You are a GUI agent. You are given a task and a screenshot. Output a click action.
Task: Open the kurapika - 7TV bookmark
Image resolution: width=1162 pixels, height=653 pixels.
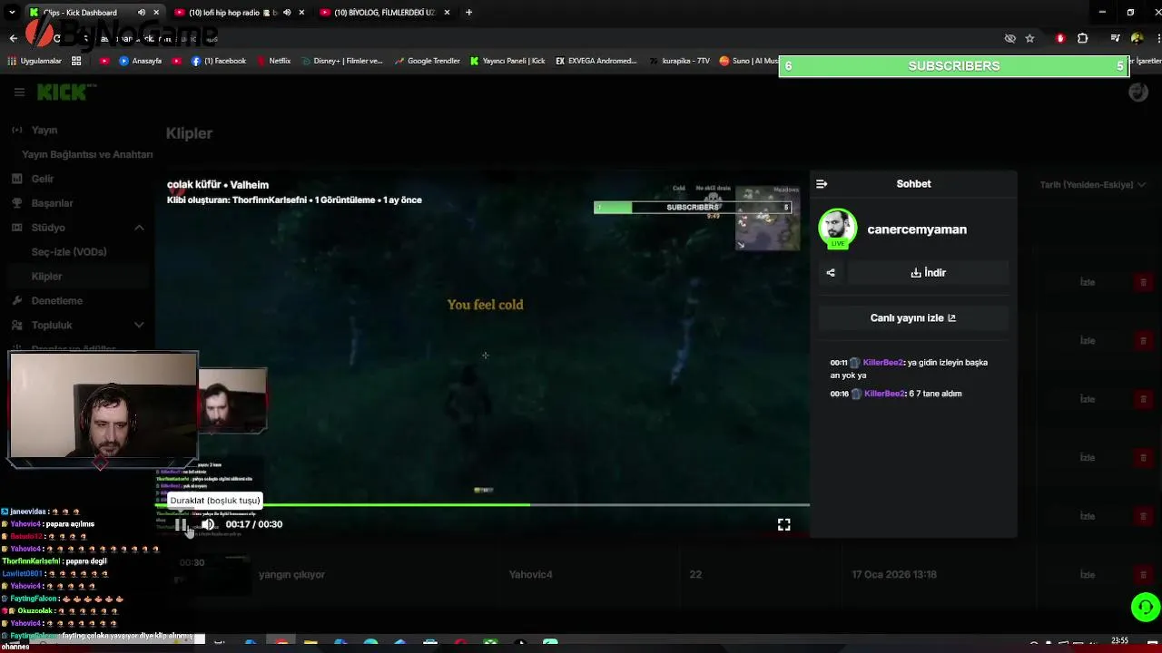coord(679,61)
